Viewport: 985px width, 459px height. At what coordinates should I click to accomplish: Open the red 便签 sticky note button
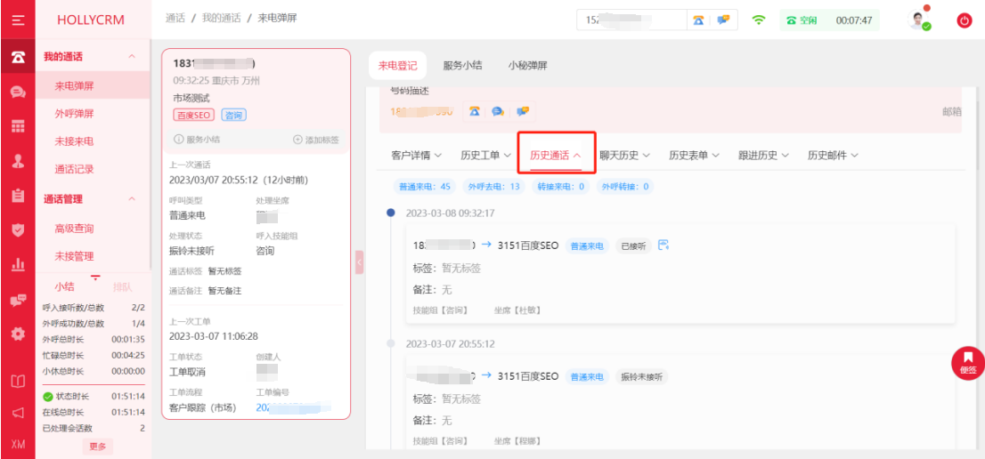(968, 362)
